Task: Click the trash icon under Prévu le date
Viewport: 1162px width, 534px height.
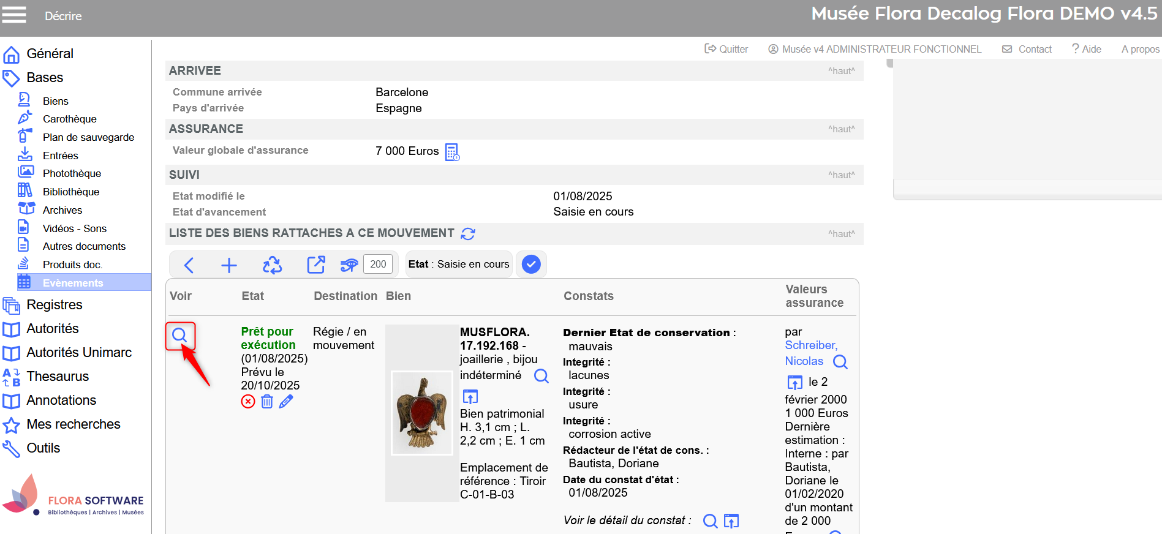Action: [267, 402]
